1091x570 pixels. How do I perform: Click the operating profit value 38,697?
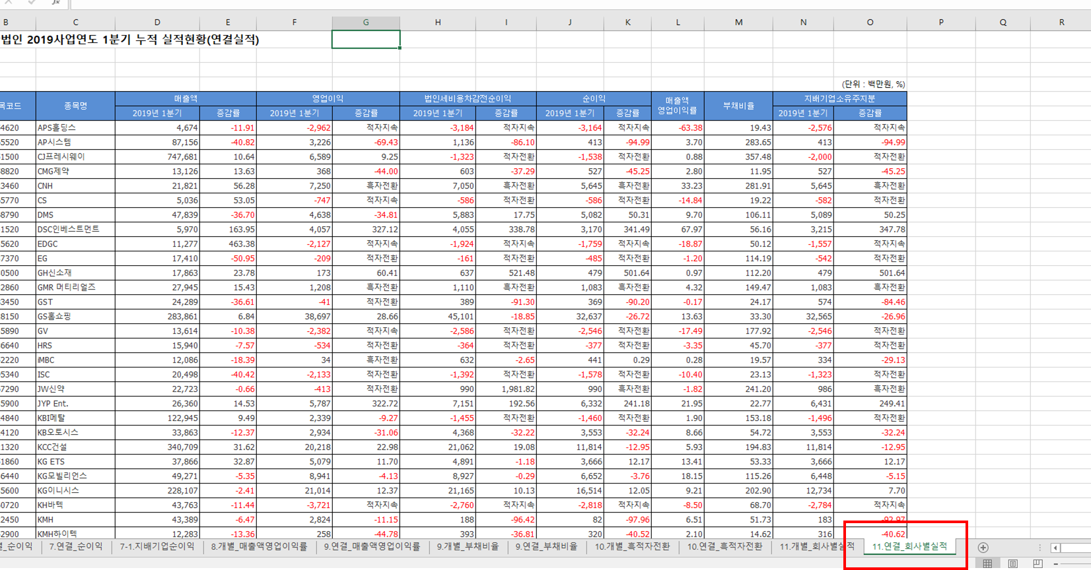coord(295,316)
